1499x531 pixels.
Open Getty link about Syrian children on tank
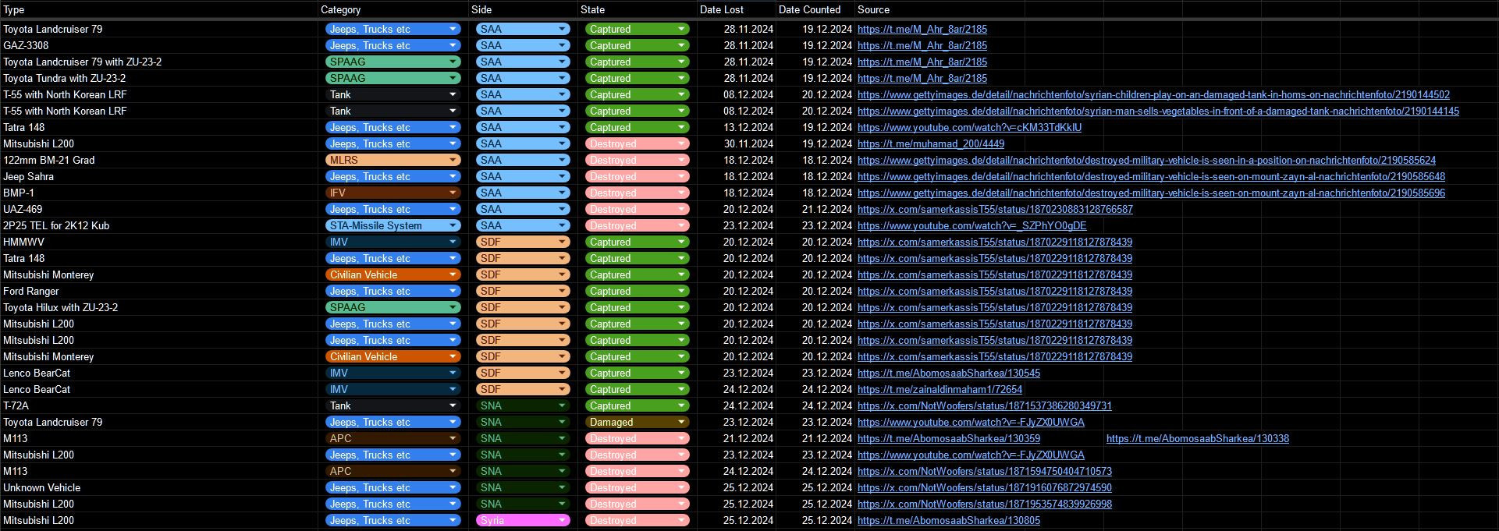pos(1153,94)
